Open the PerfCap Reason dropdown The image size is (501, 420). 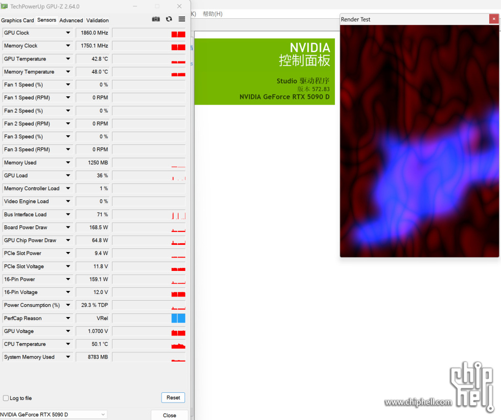[x=68, y=318]
